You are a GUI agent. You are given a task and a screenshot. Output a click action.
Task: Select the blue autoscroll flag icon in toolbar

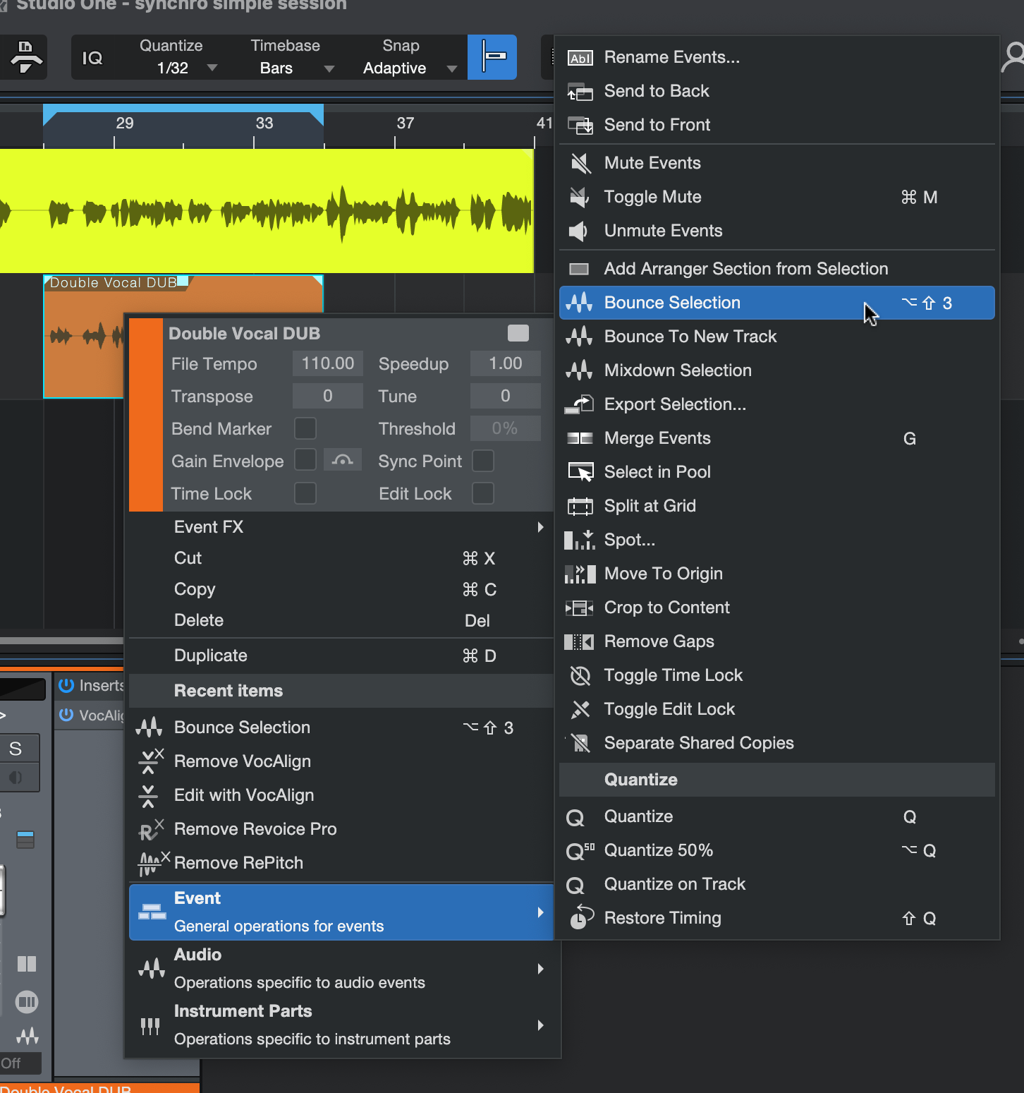coord(492,57)
